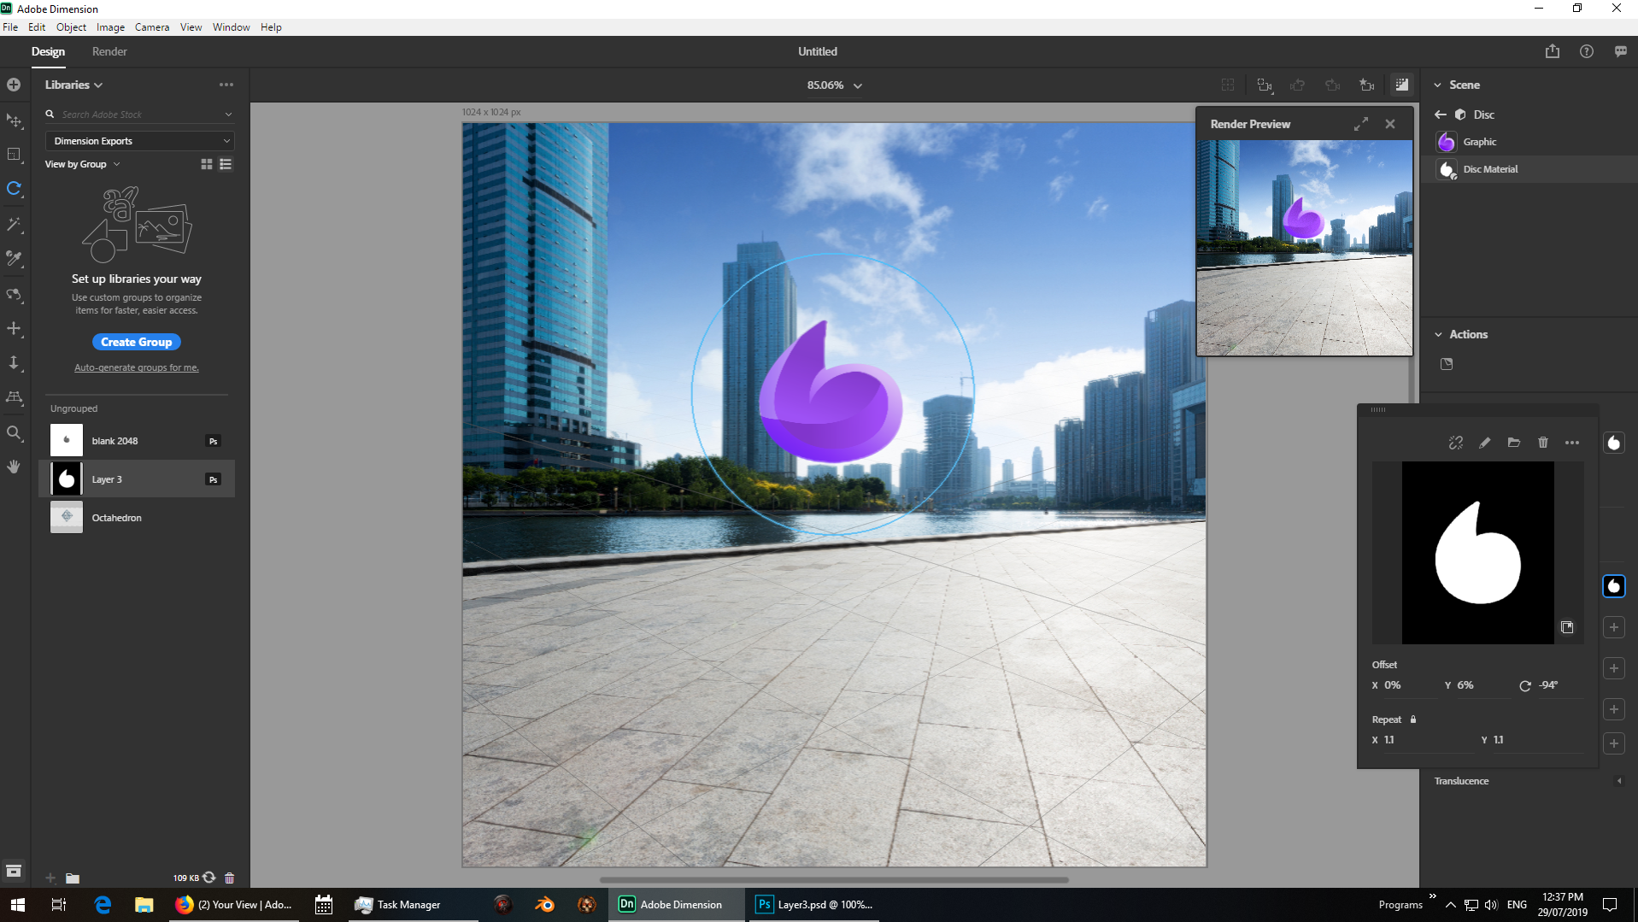Select the Sampler eyedropper tool
The height and width of the screenshot is (922, 1638).
point(14,258)
